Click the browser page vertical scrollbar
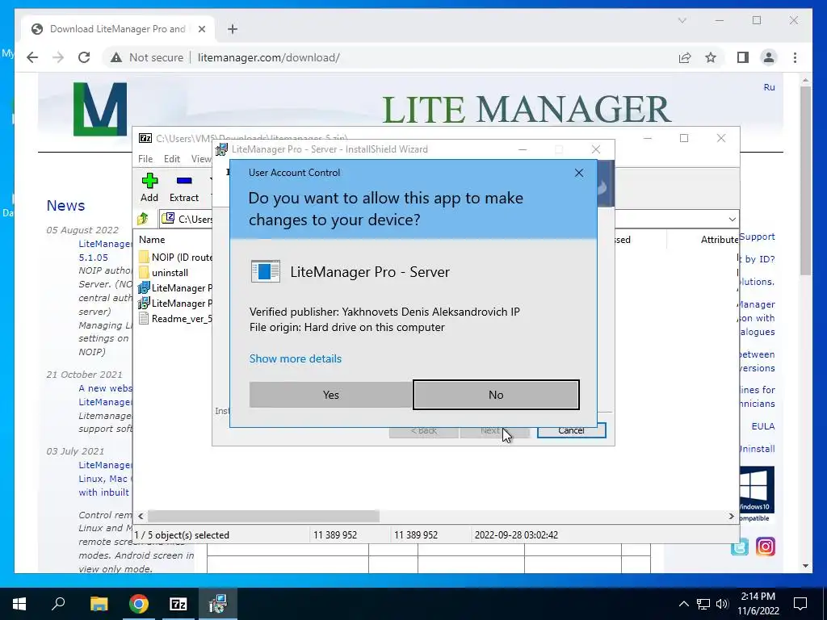 pos(805,180)
